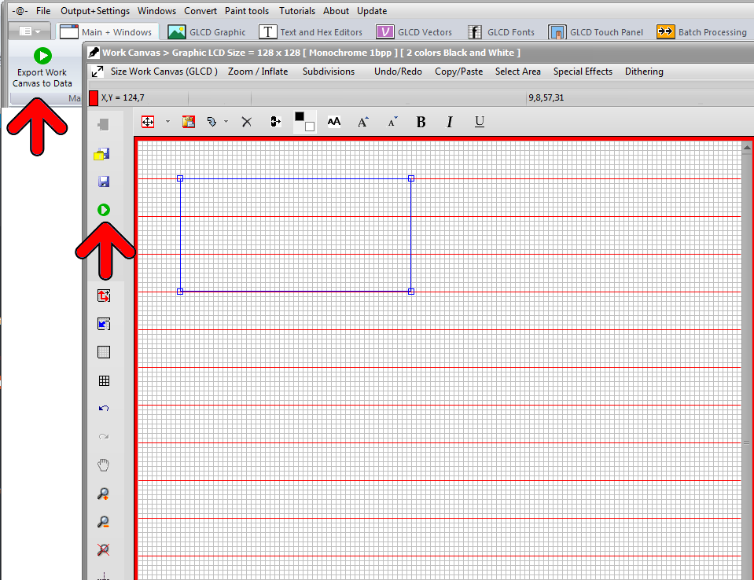Click the grayed puzzle-piece icon at toolbar top
Screen dimensions: 754x580
103,125
